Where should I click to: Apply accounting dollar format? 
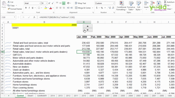click(97, 8)
